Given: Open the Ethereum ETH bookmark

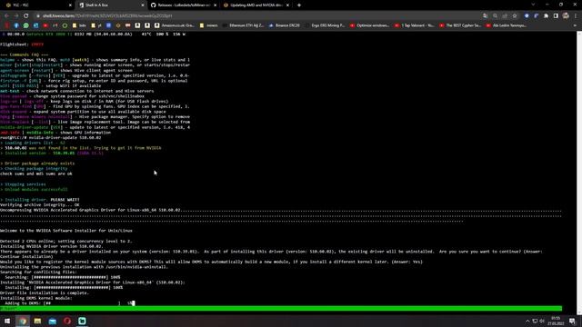Looking at the screenshot, I should tap(243, 25).
